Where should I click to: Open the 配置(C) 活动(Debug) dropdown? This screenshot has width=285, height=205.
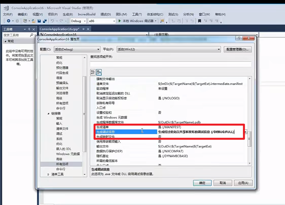point(77,49)
